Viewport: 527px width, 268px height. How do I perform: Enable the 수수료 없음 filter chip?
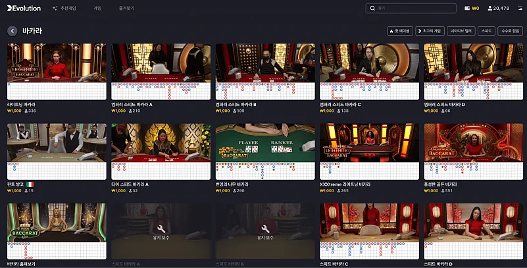509,31
